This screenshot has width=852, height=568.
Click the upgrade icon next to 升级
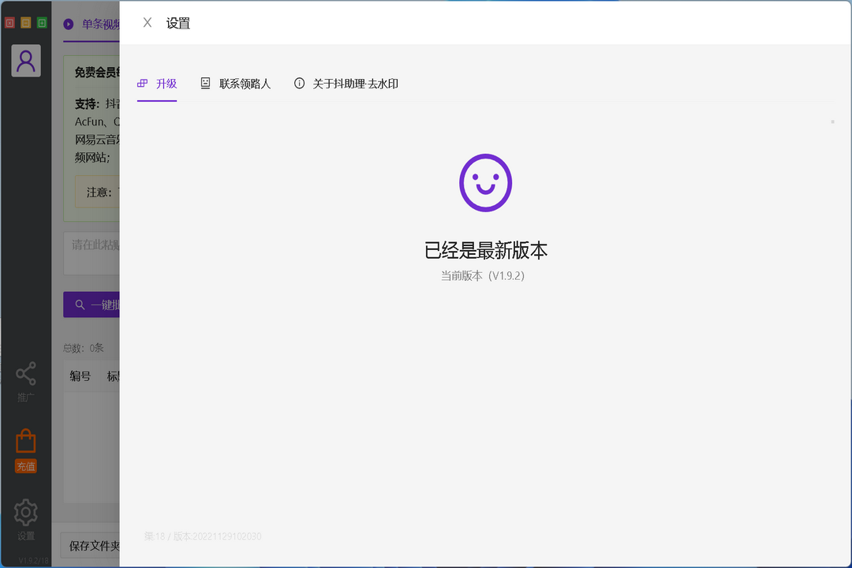(x=142, y=82)
